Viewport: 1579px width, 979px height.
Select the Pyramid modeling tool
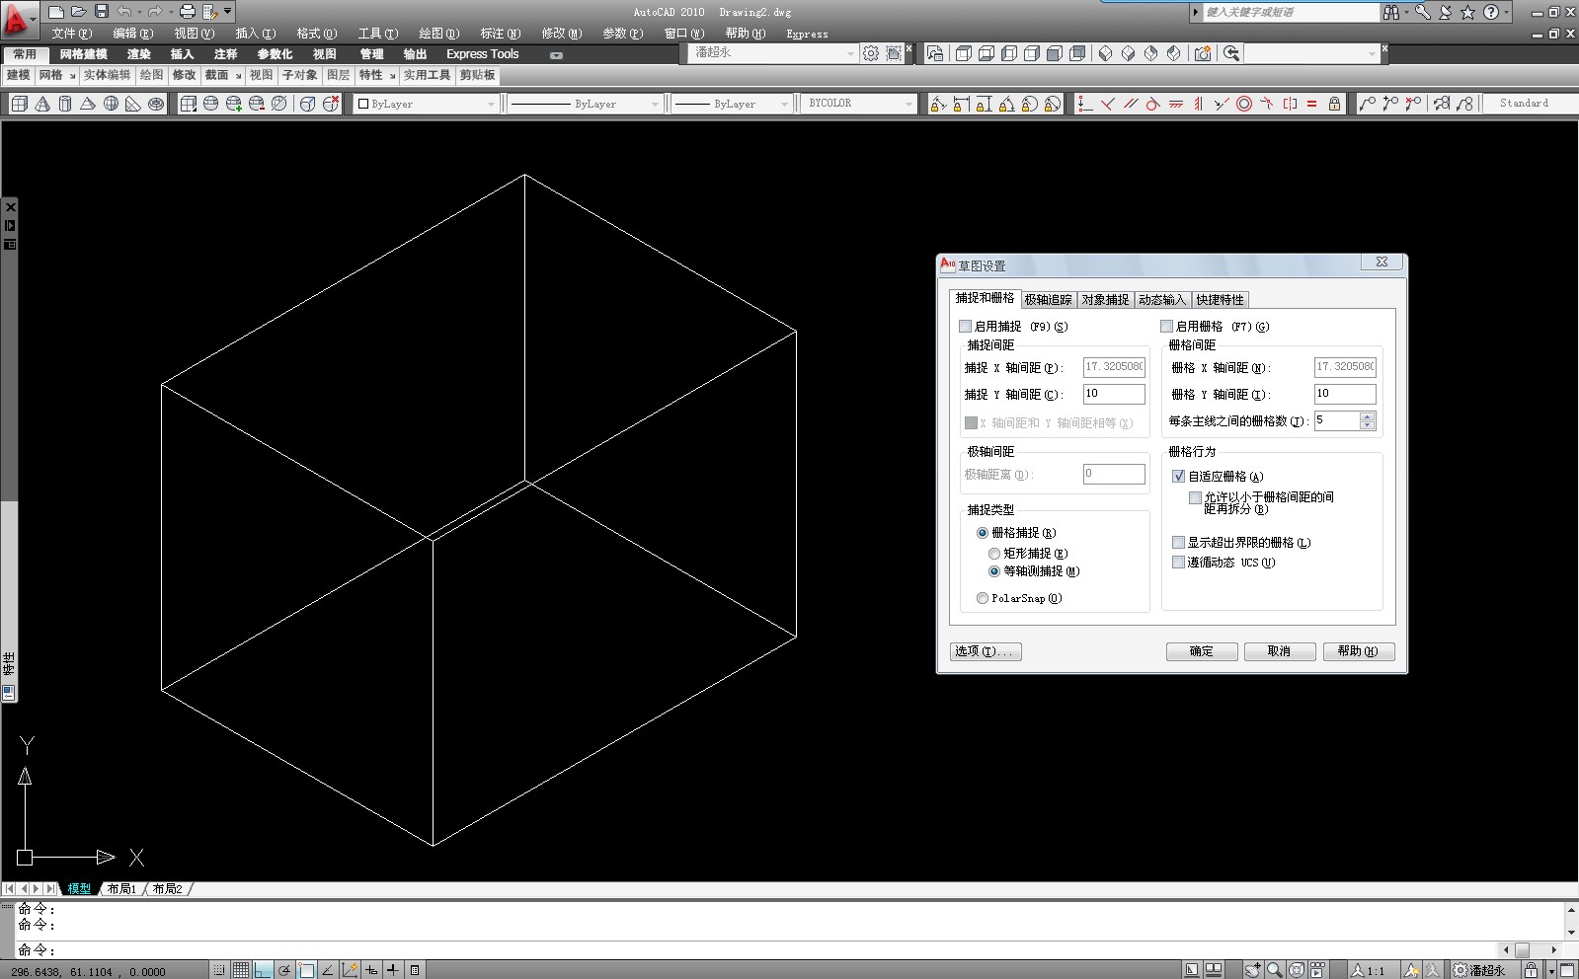(x=88, y=104)
